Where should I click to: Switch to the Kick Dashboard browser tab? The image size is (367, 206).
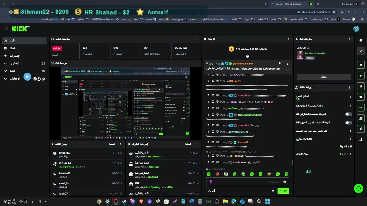(292, 4)
